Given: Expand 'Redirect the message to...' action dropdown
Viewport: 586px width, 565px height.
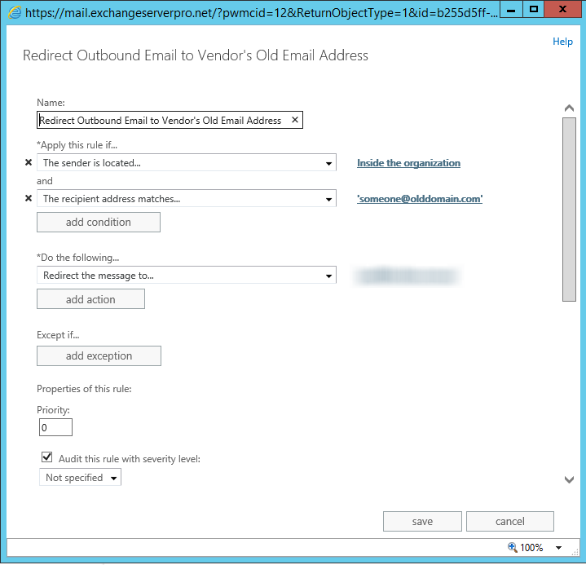Looking at the screenshot, I should point(328,276).
